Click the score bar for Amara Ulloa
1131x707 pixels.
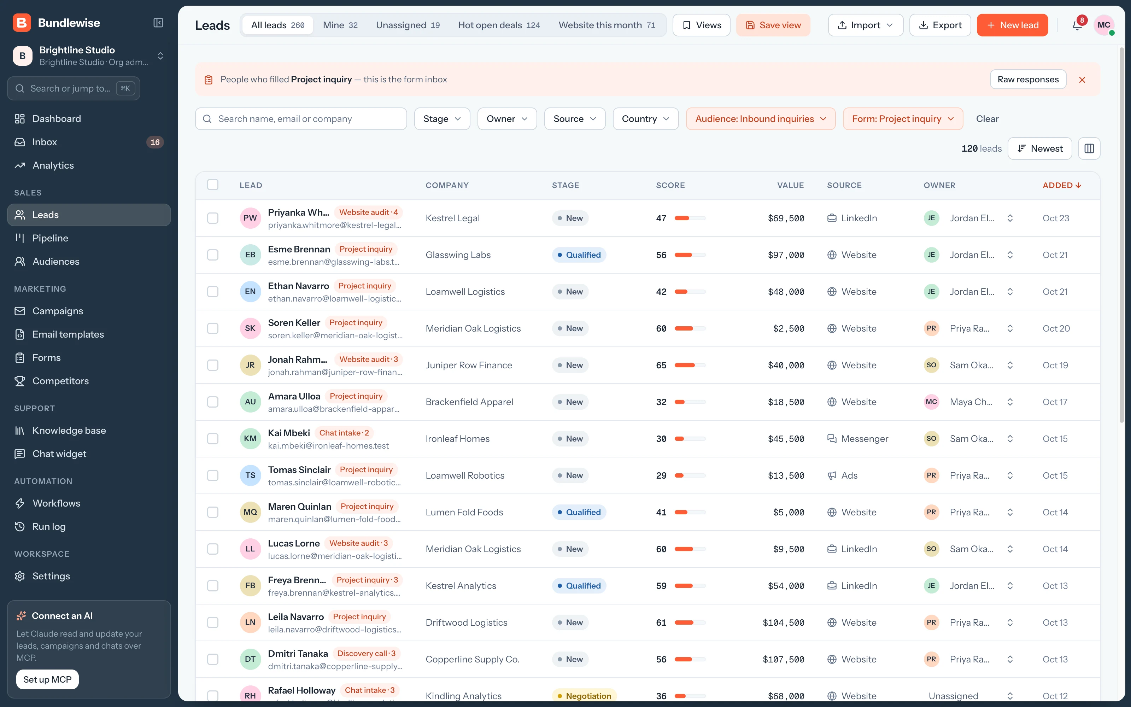click(x=690, y=402)
